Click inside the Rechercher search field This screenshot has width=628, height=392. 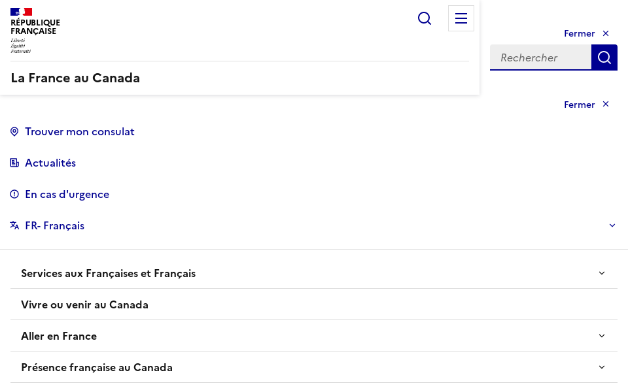(x=540, y=57)
